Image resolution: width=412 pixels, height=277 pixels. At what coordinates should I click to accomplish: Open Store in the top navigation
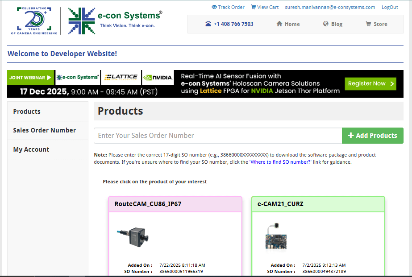coord(377,24)
